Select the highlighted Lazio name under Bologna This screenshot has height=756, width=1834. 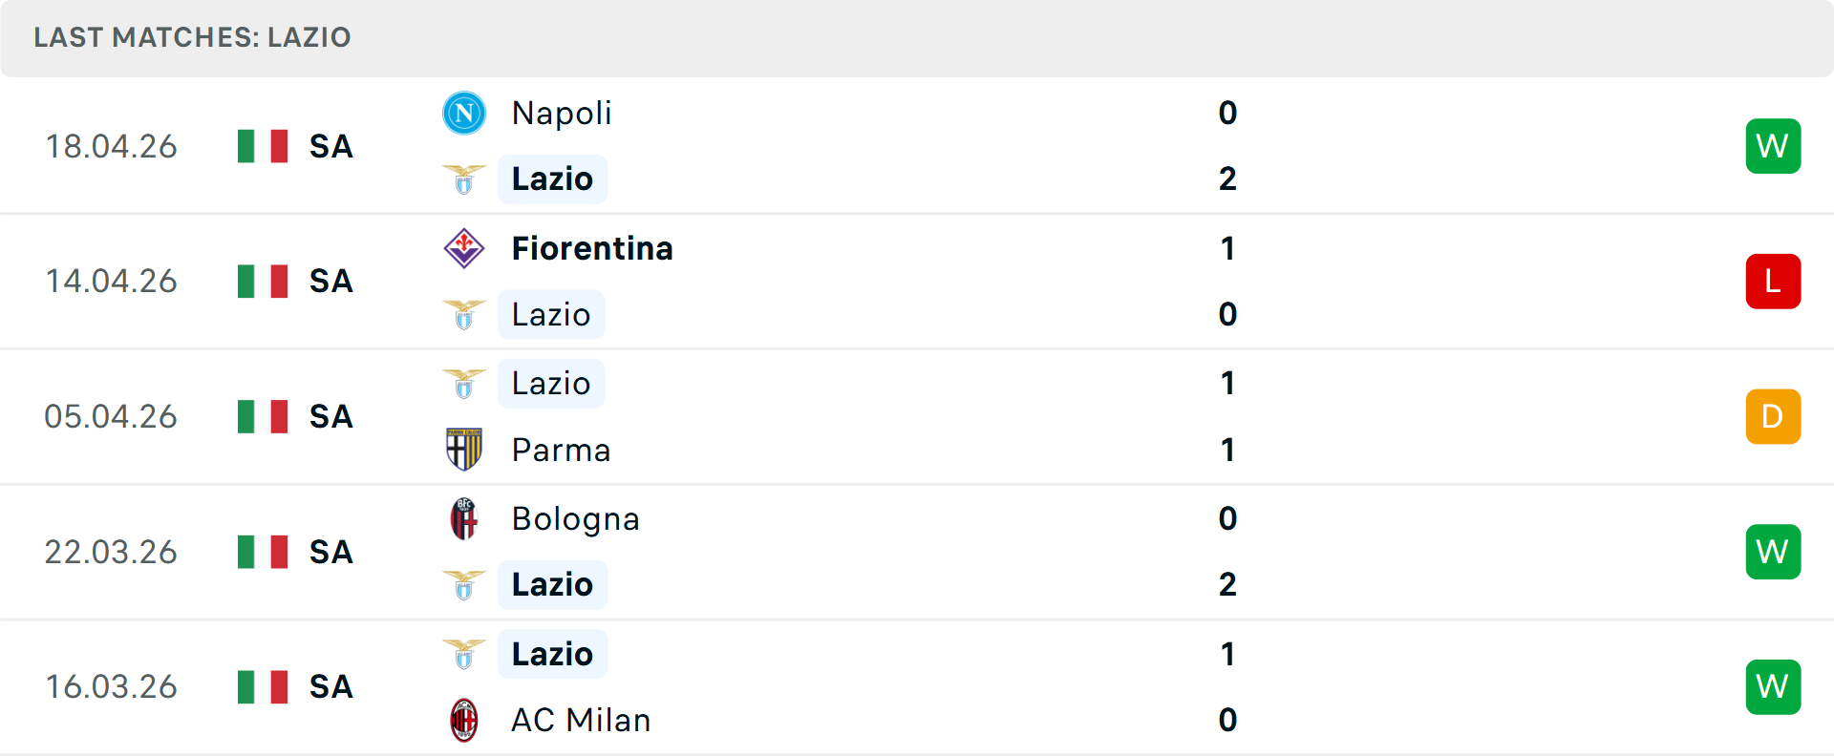click(x=552, y=584)
